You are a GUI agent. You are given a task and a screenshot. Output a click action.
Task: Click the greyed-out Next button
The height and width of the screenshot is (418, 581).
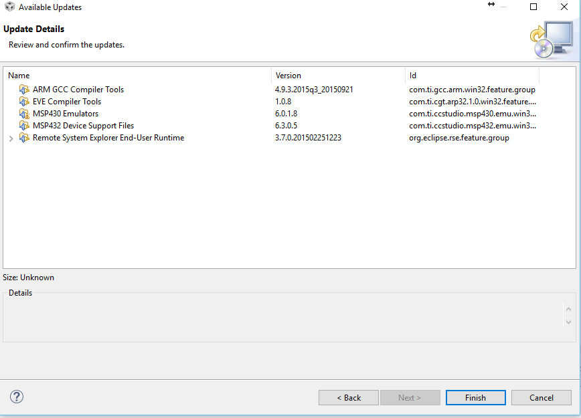(410, 398)
